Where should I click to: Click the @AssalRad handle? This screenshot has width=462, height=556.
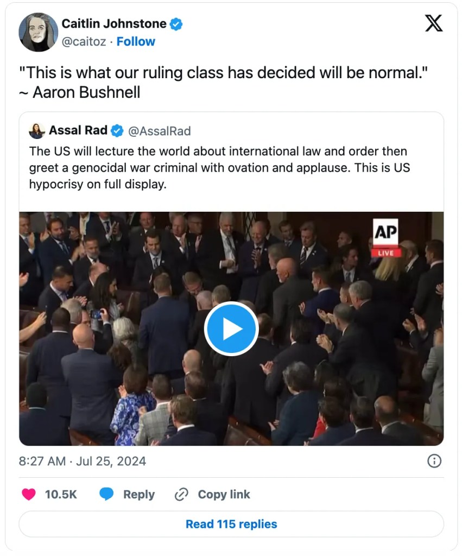point(159,131)
